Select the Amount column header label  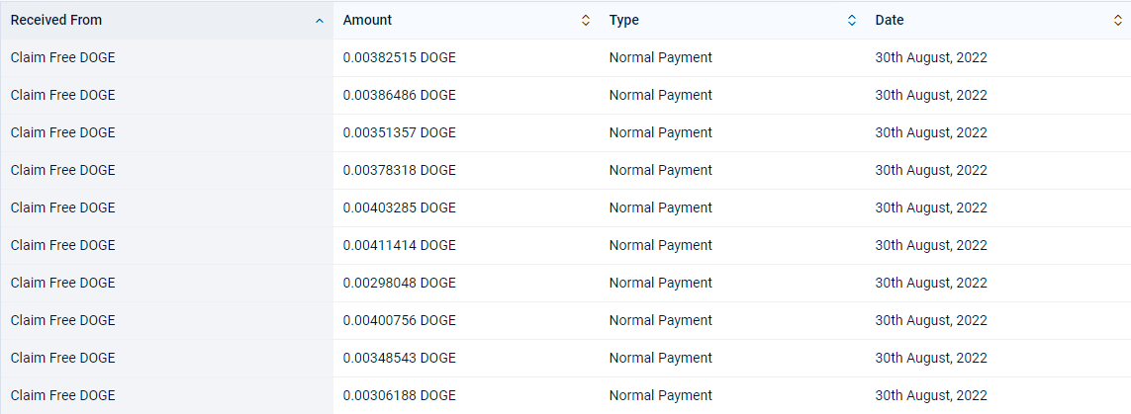point(367,20)
